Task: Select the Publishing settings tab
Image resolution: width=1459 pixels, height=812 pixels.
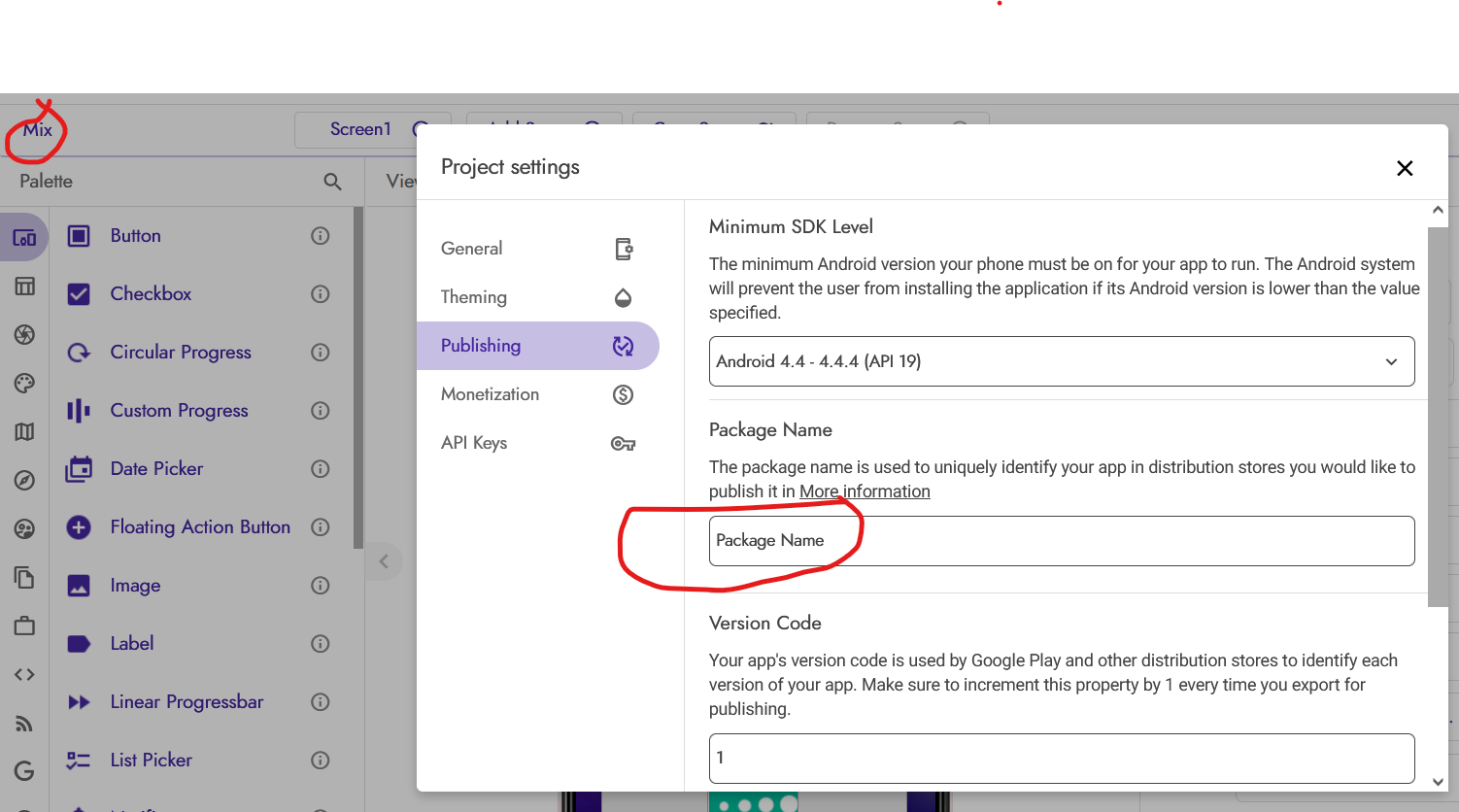Action: pos(538,346)
